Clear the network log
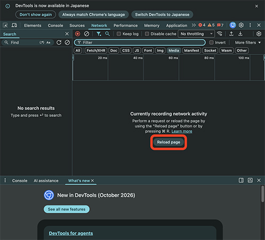Image resolution: width=265 pixels, height=240 pixels. click(87, 34)
